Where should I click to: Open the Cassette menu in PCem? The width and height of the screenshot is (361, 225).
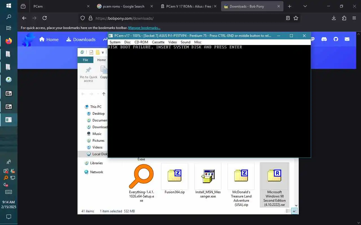coord(158,42)
